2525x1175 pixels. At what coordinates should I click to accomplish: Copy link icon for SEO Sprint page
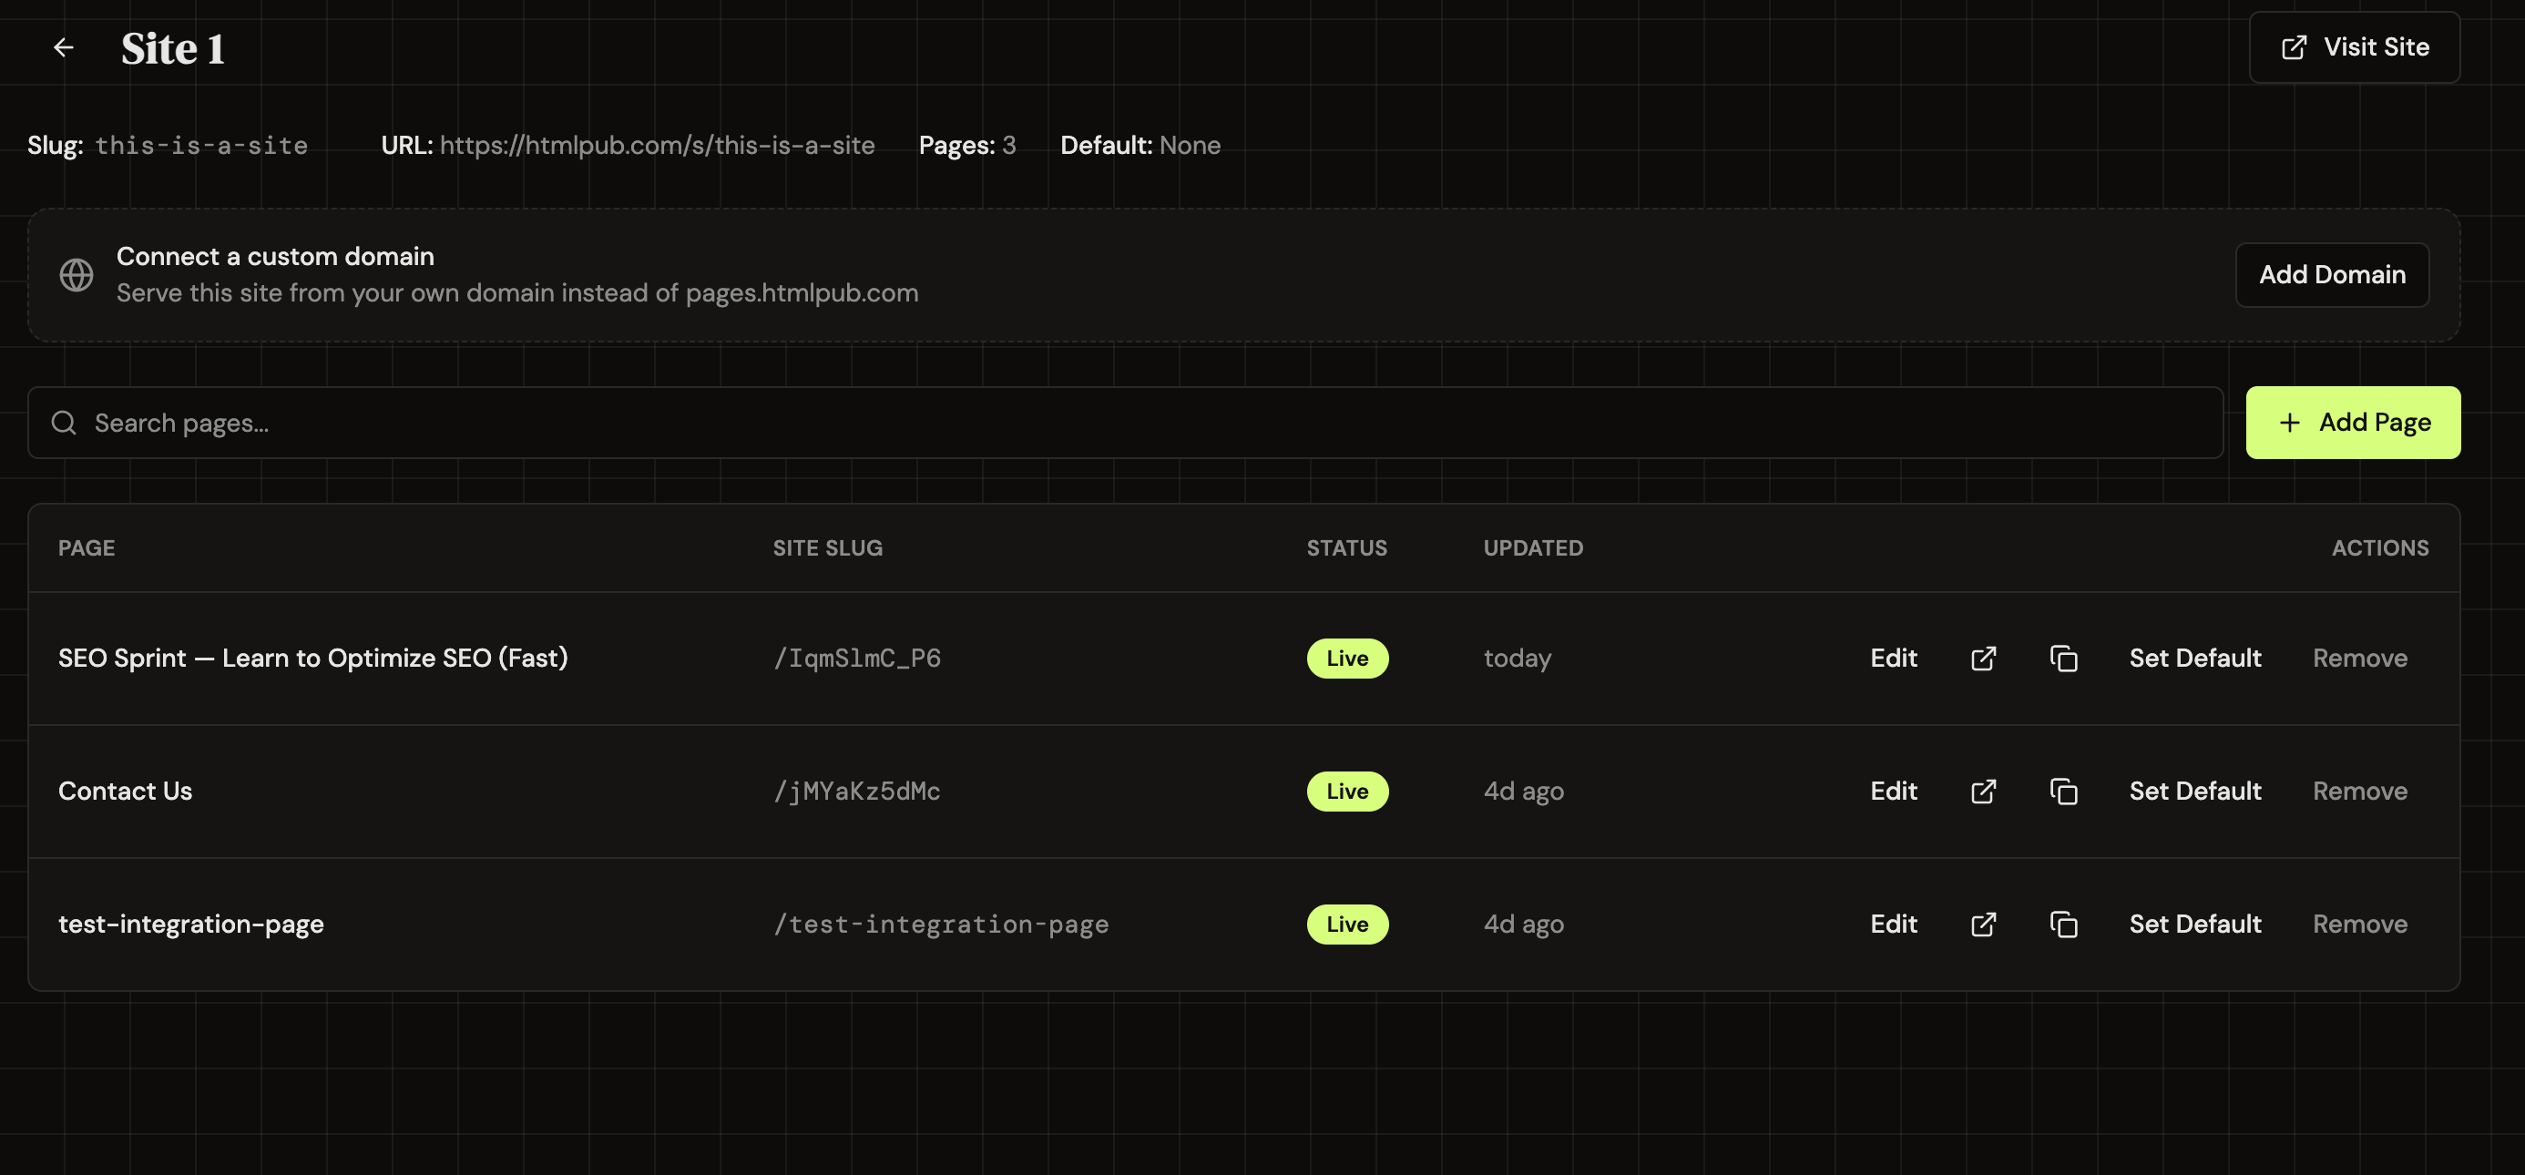coord(2063,659)
